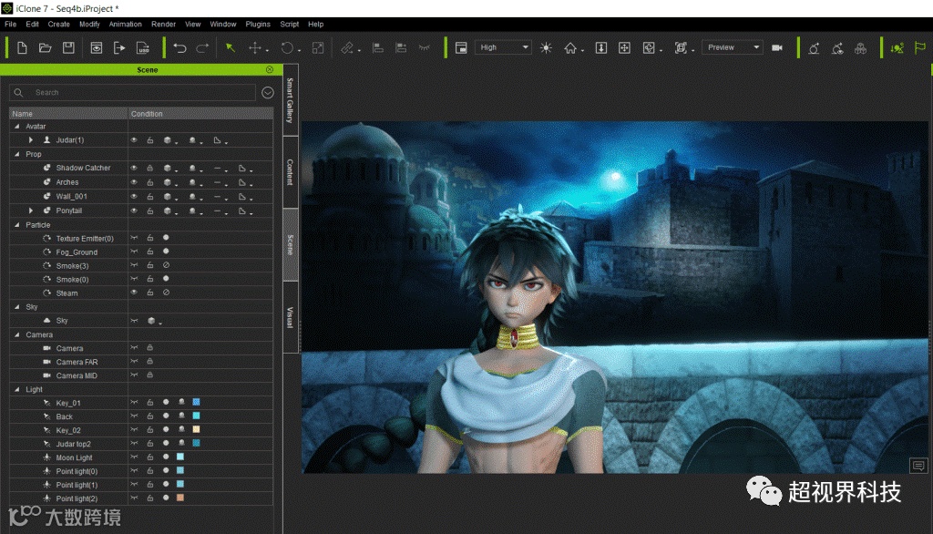Switch to the Visual tab
This screenshot has height=534, width=933.
click(x=290, y=317)
